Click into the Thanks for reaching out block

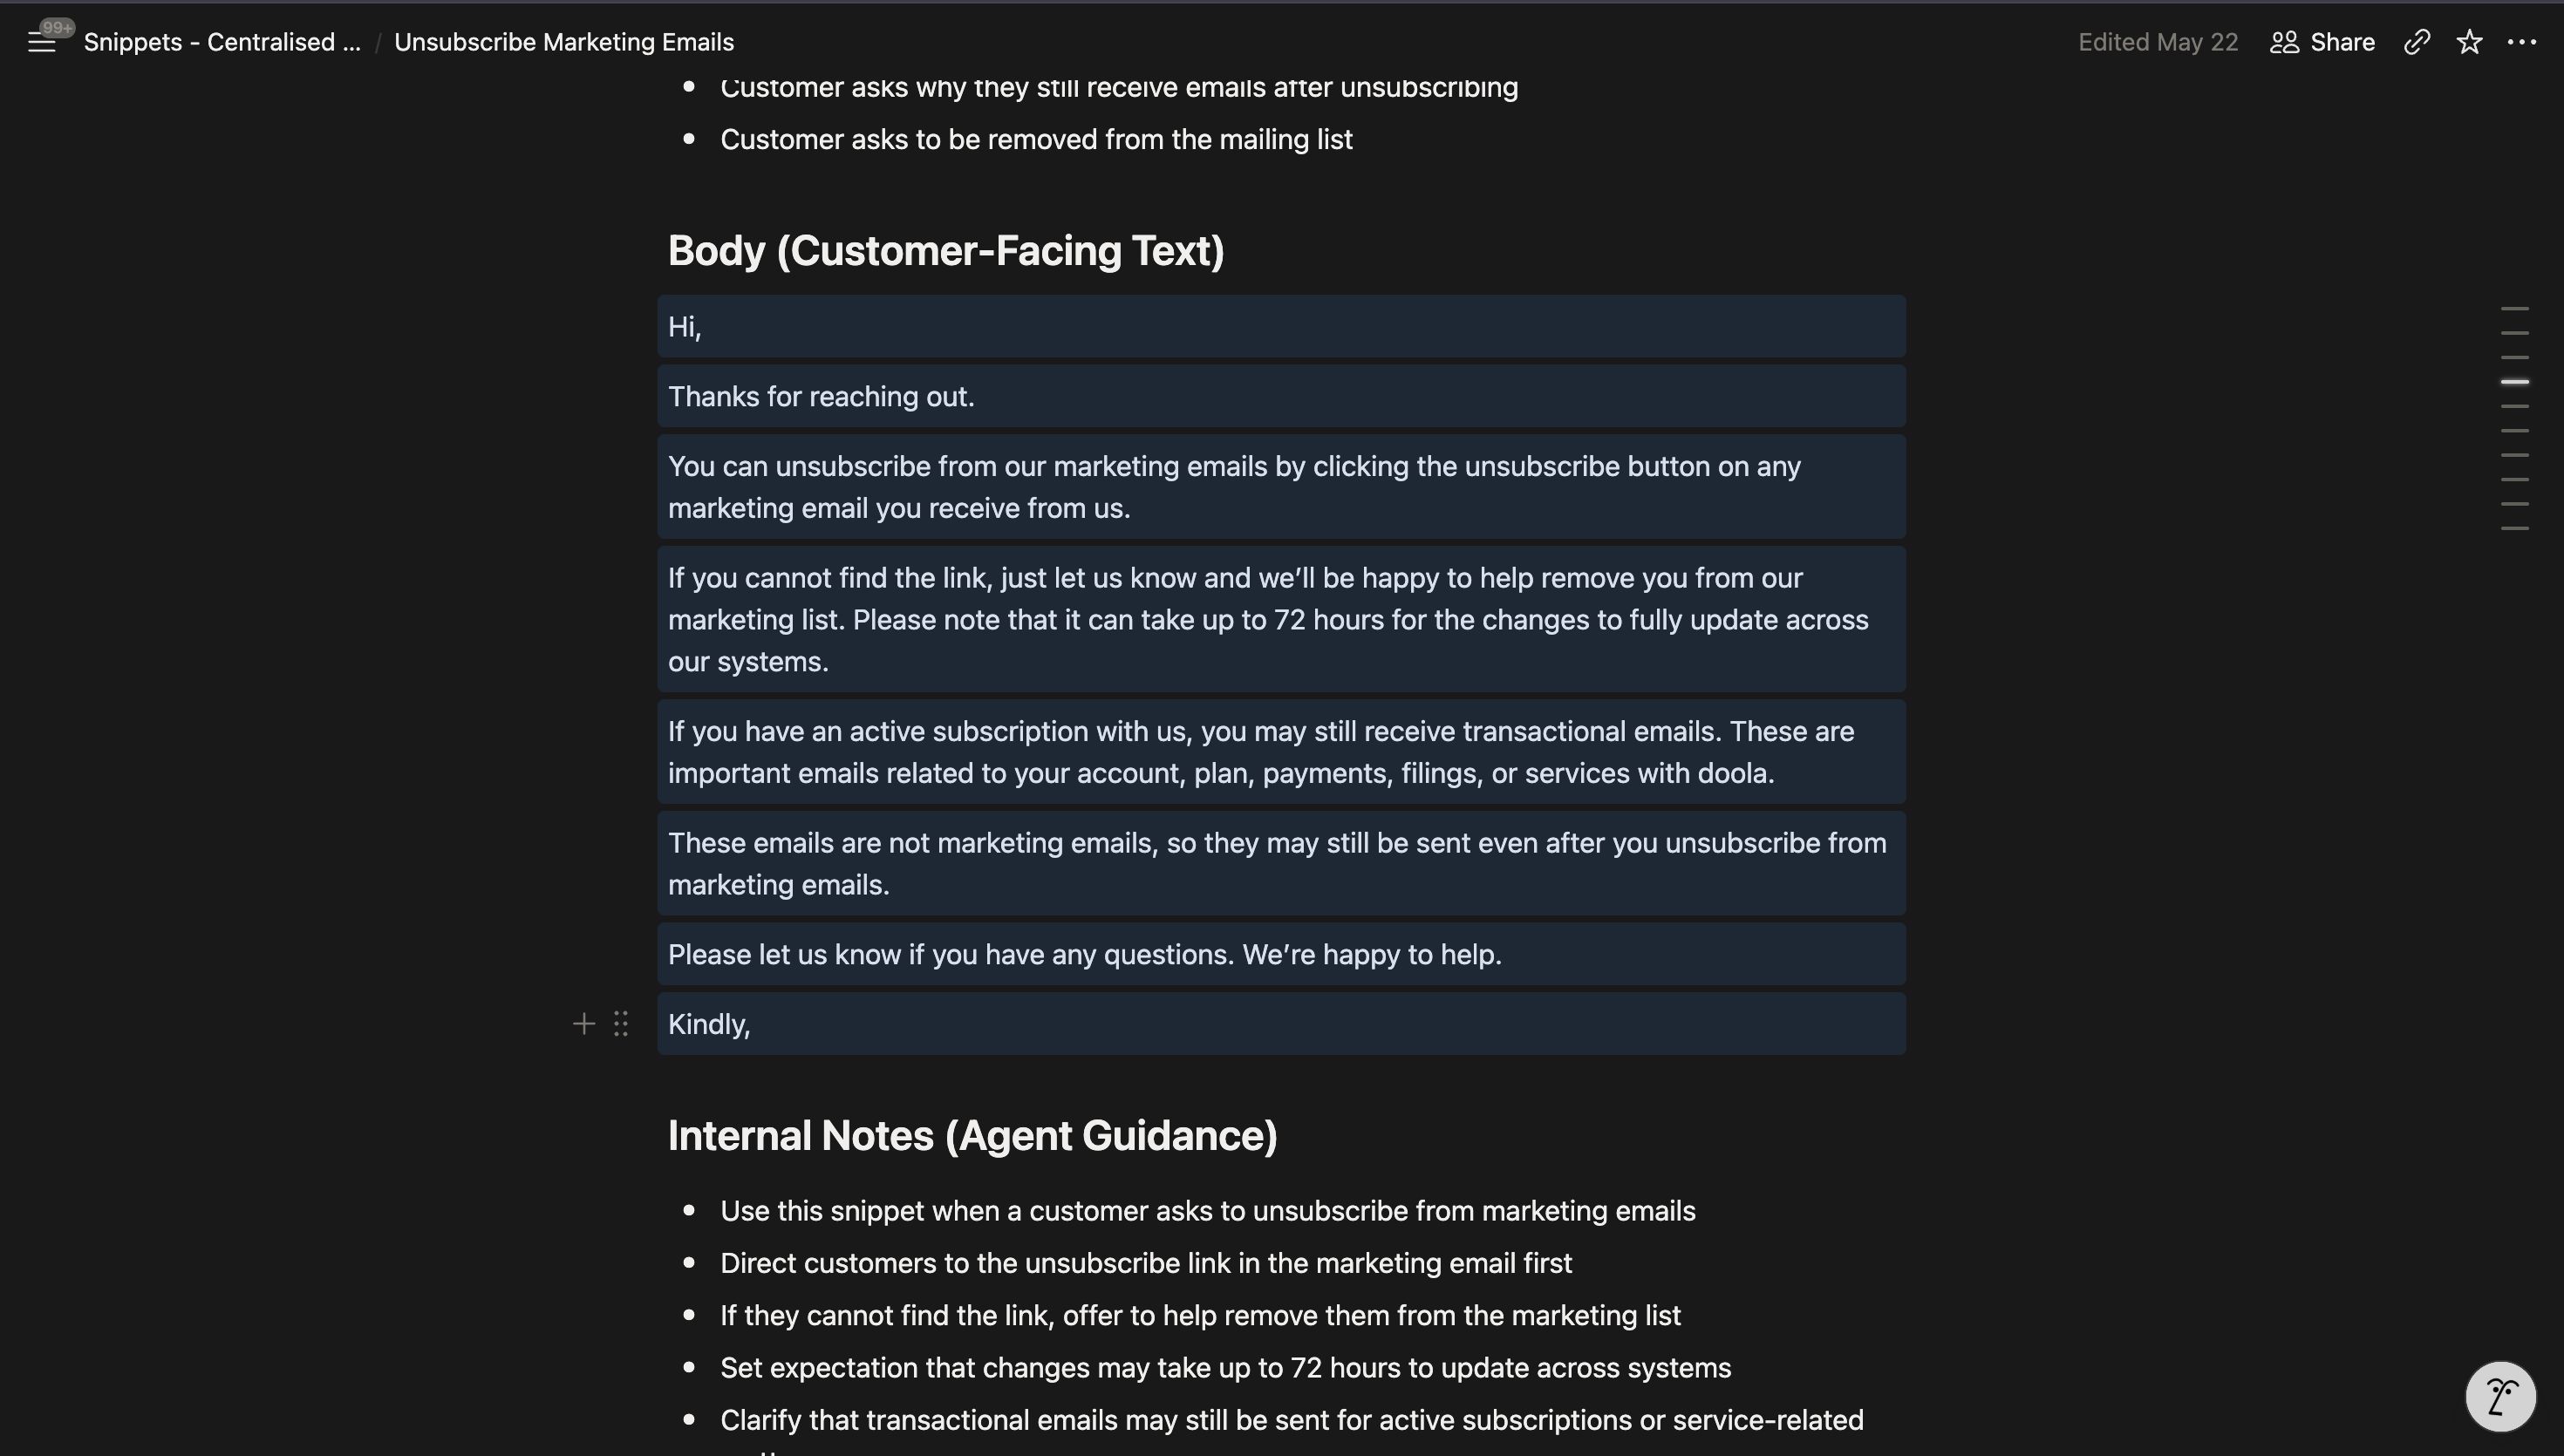pyautogui.click(x=1281, y=396)
